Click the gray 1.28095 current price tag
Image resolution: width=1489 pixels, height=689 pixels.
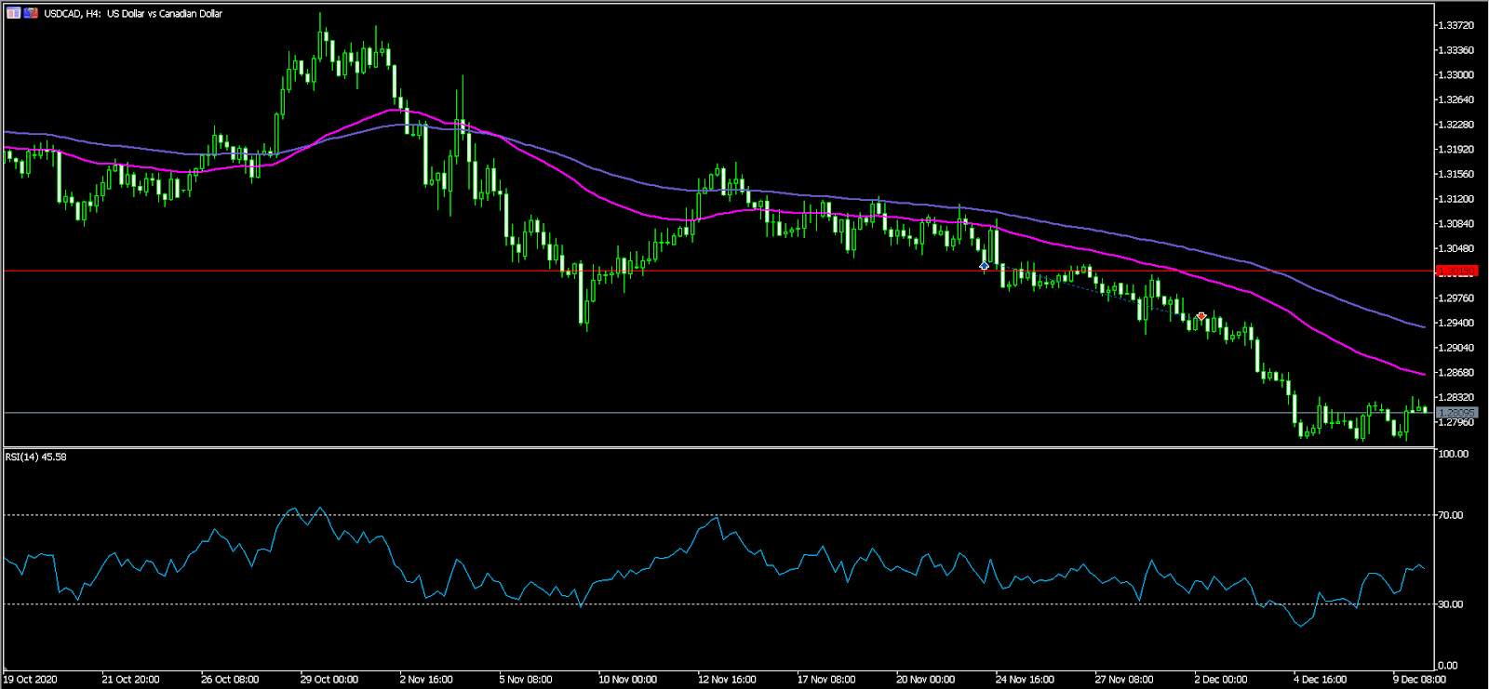click(1456, 413)
